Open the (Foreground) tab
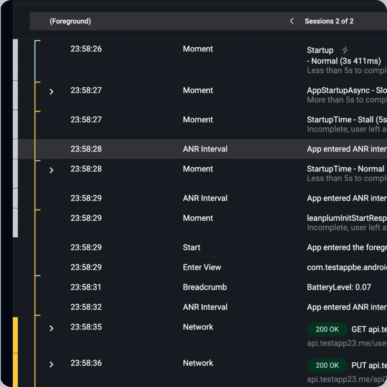This screenshot has width=387, height=387. (70, 21)
